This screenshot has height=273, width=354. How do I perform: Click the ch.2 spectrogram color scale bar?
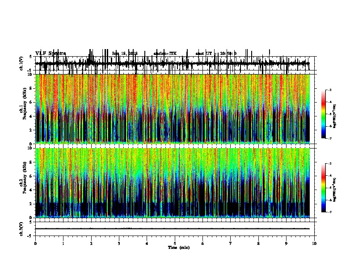[x=323, y=188]
